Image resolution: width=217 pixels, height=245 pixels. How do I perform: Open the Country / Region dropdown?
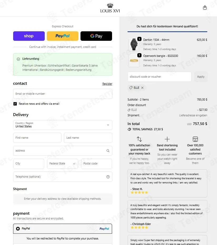[63, 125]
